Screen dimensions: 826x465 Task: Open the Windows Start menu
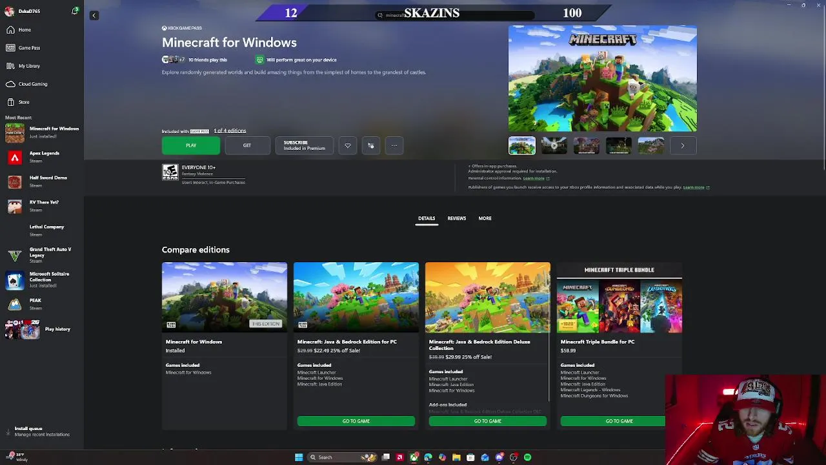click(x=299, y=457)
